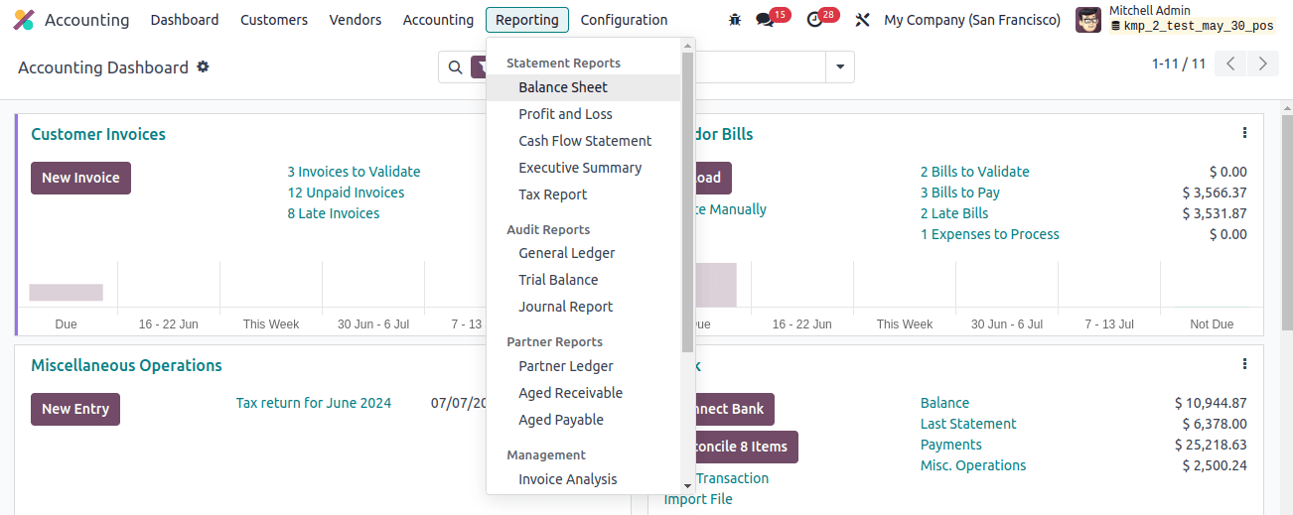Open the conversations icon with 15 unread
The width and height of the screenshot is (1293, 515).
(x=765, y=20)
